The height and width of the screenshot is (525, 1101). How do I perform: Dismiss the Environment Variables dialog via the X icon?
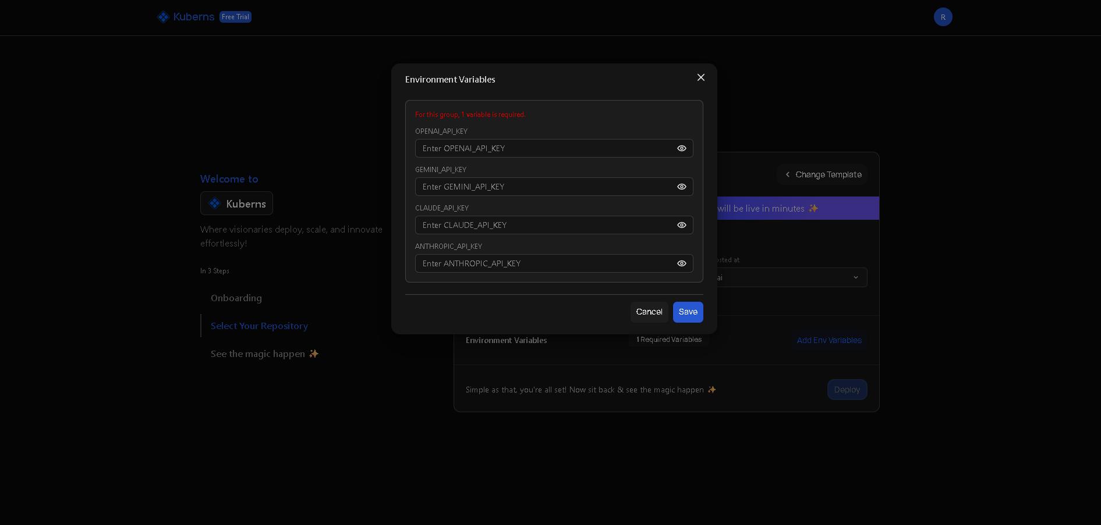[700, 77]
